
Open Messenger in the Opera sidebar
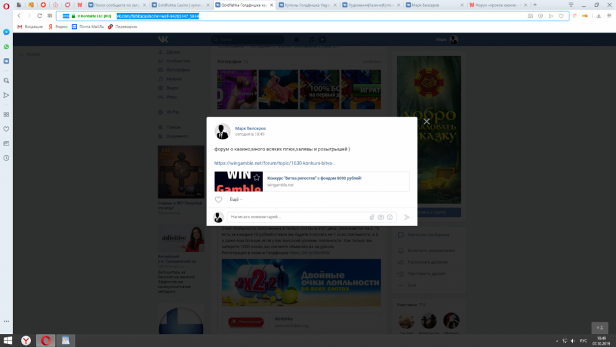click(x=6, y=32)
